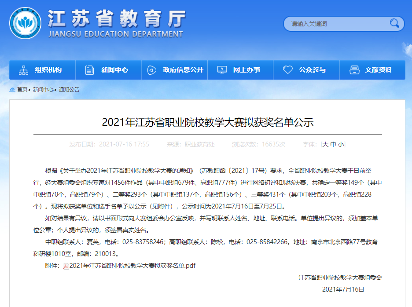The image size is (412, 307).
Task: Click the 公众参与 heart icon
Action: [288, 70]
